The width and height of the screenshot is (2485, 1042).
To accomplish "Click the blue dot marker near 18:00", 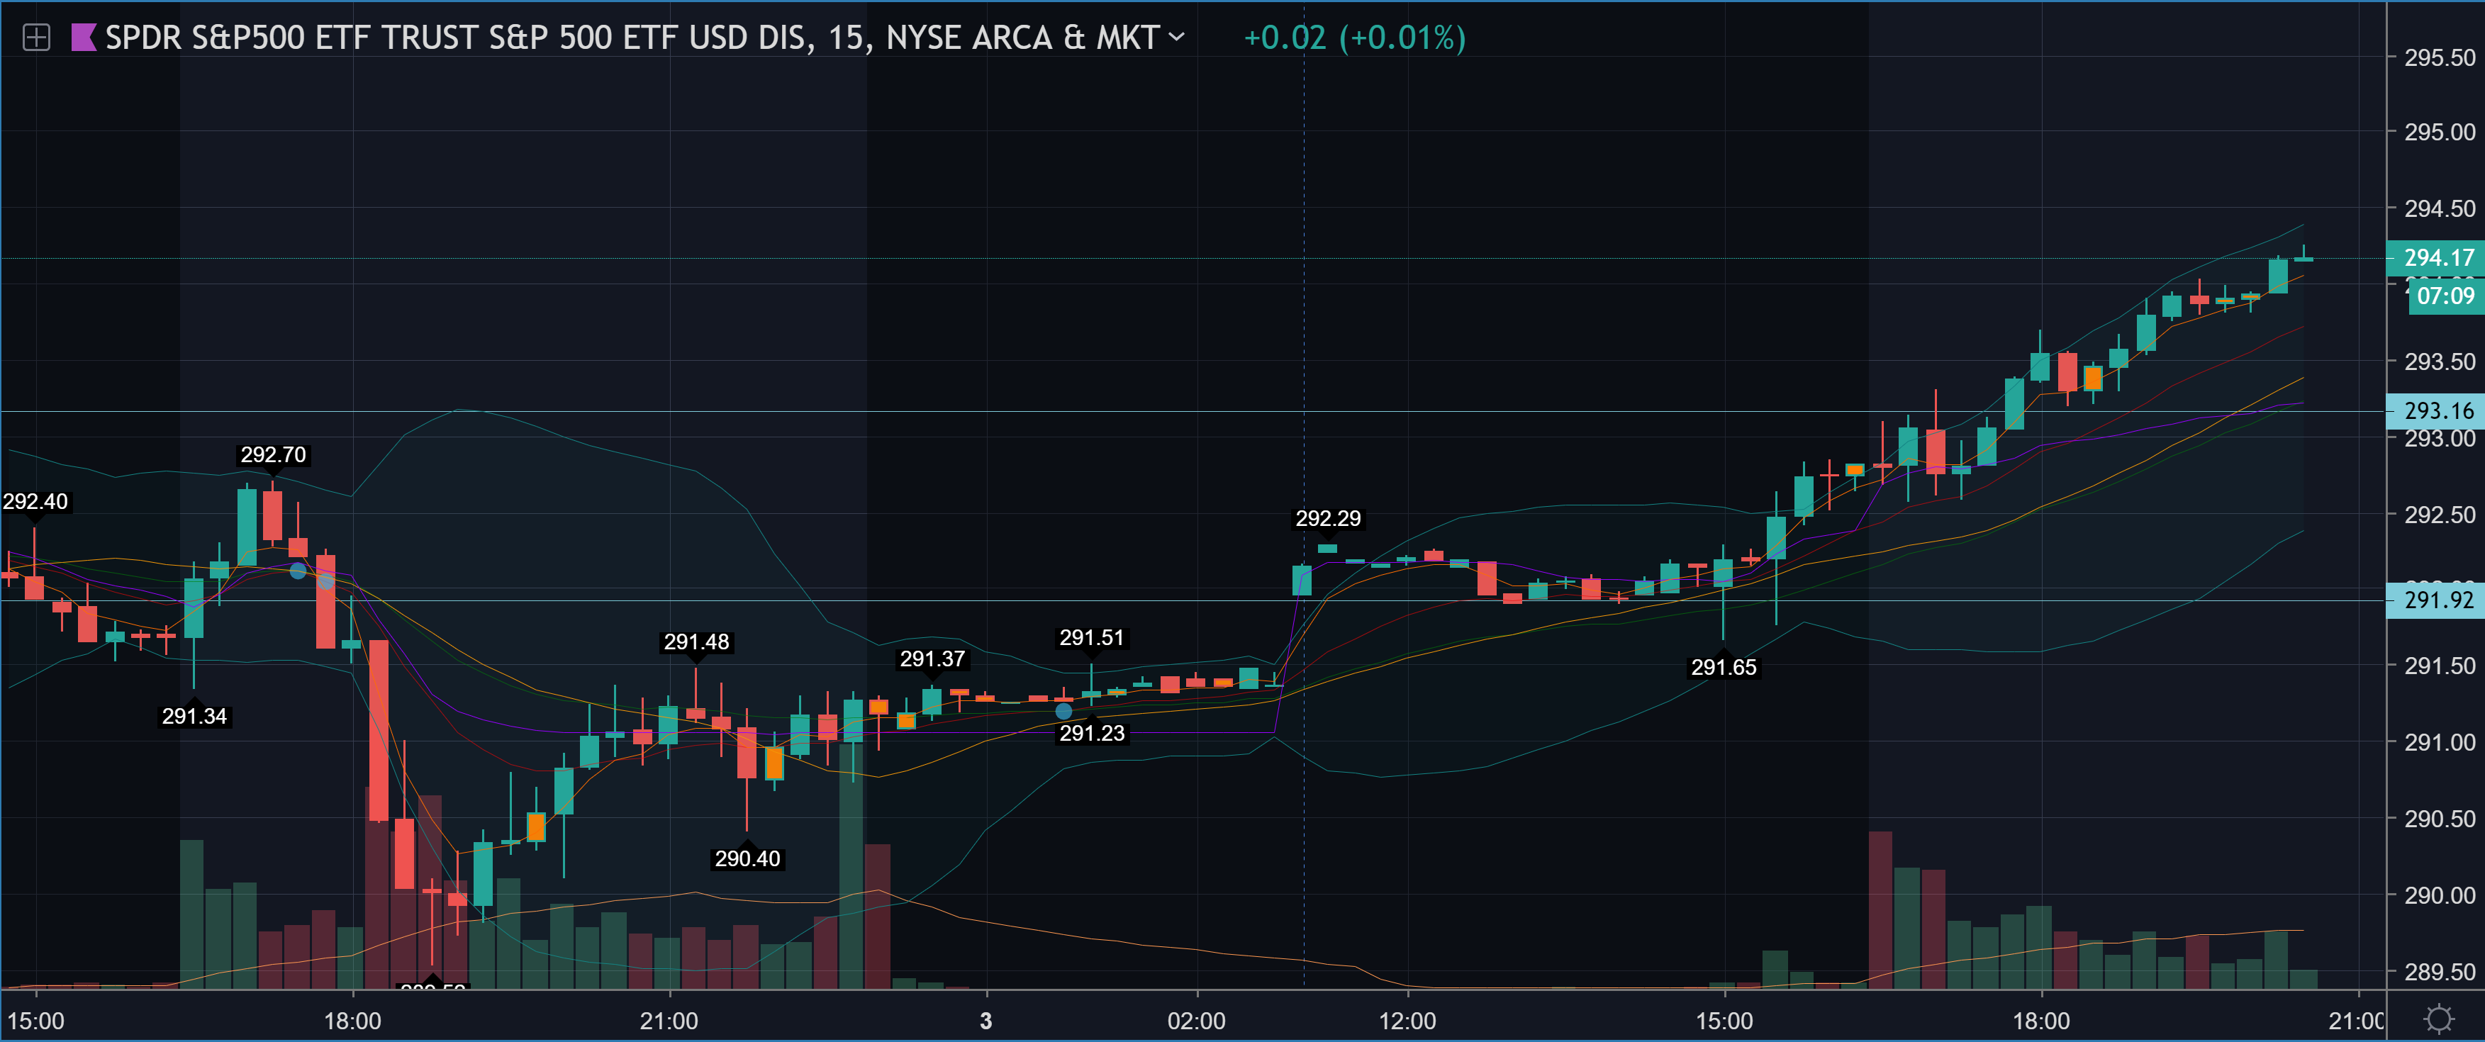I will pyautogui.click(x=298, y=571).
